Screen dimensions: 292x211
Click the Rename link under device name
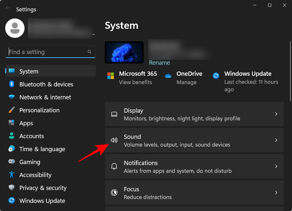pos(159,62)
